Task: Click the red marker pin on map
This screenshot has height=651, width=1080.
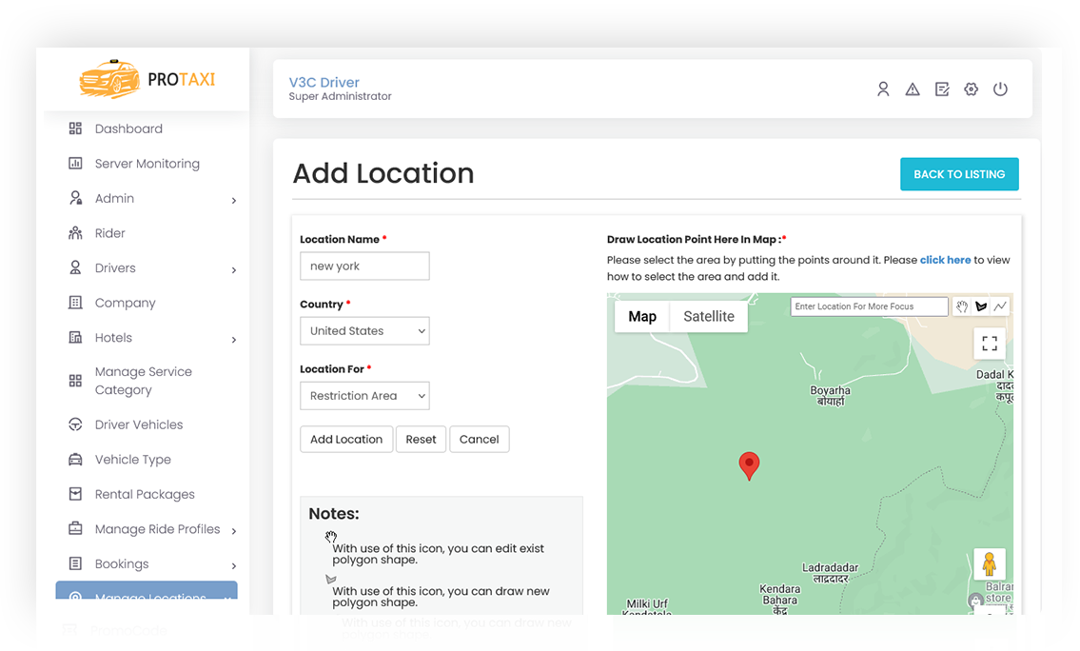Action: coord(749,465)
